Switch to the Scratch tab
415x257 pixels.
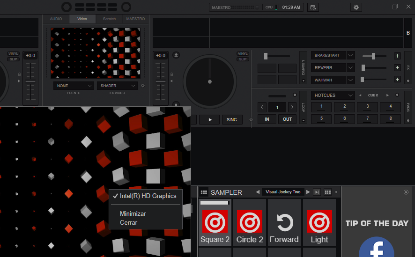[x=109, y=19]
